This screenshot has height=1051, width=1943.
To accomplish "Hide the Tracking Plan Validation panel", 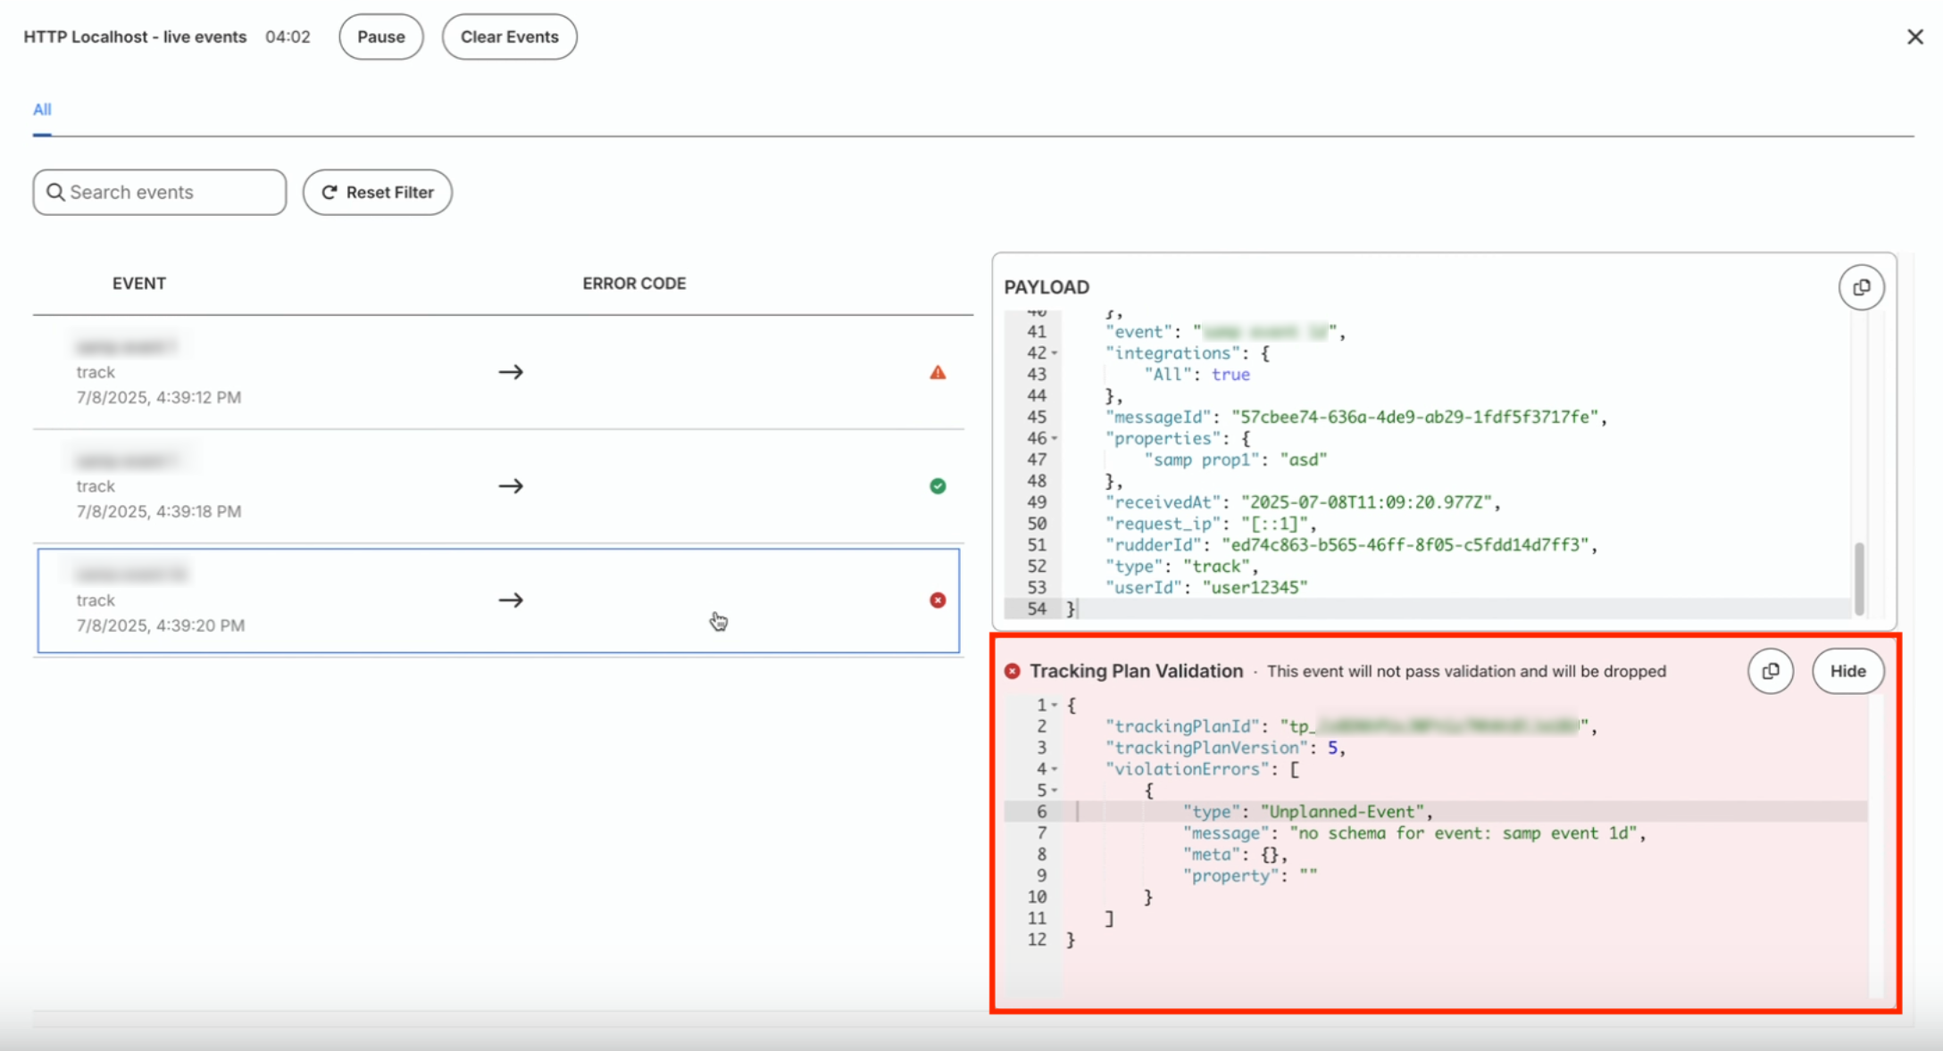I will 1848,671.
